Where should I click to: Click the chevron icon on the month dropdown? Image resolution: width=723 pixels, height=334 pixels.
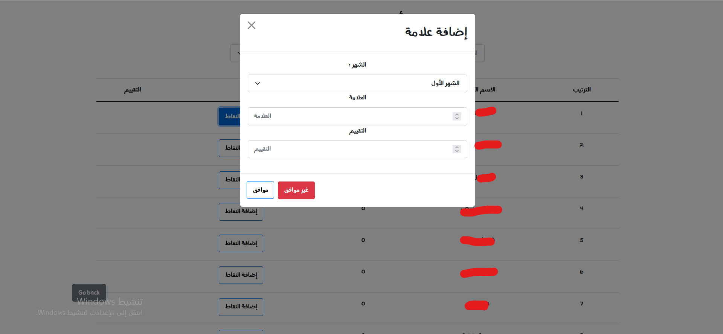pos(258,83)
